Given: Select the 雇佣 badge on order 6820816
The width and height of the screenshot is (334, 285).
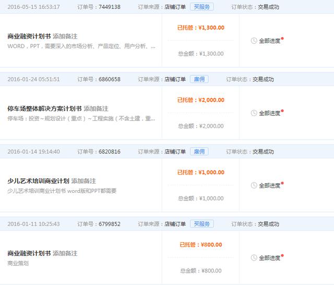Looking at the screenshot, I should 199,152.
